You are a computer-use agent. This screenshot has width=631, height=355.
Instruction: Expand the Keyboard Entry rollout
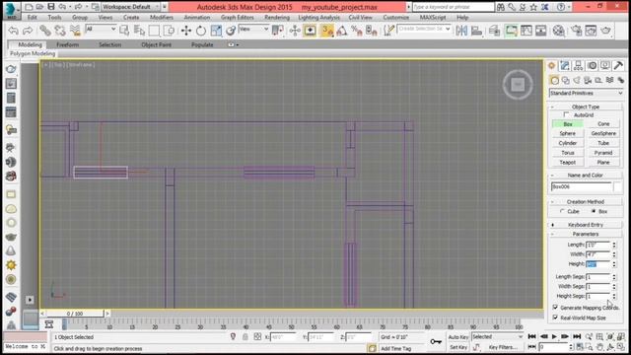586,225
